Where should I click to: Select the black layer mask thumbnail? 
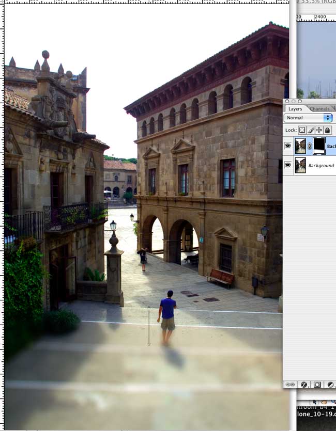click(x=319, y=146)
